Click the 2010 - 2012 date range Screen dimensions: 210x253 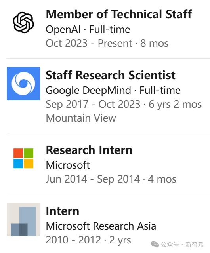73,240
